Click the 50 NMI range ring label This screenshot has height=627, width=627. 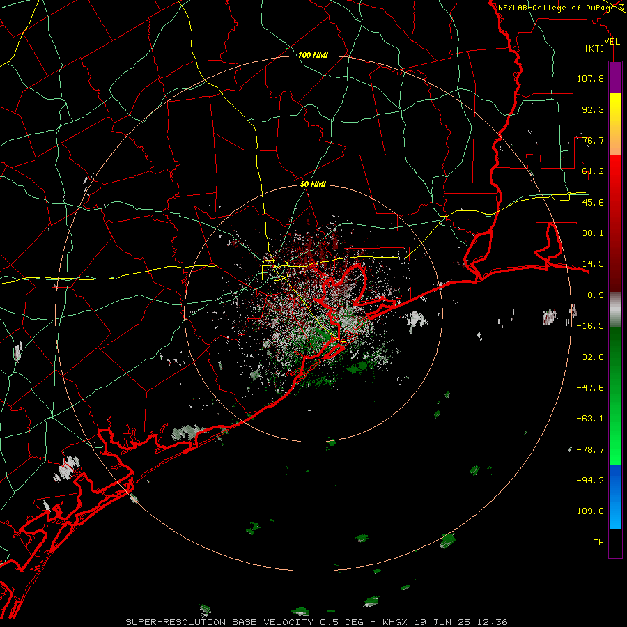[x=313, y=184]
